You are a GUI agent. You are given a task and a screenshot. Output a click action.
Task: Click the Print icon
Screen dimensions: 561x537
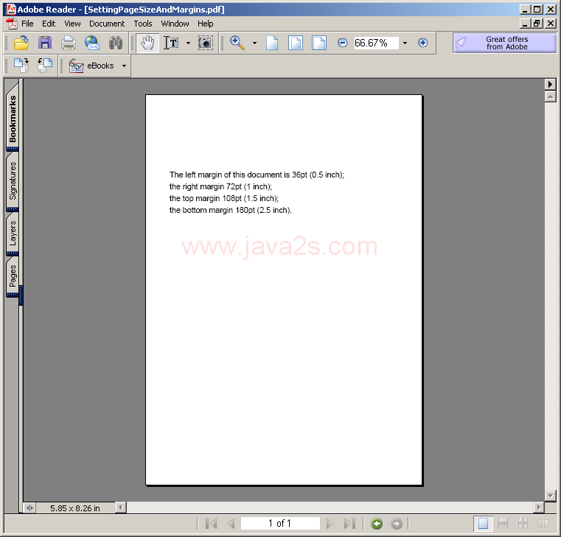(x=69, y=43)
